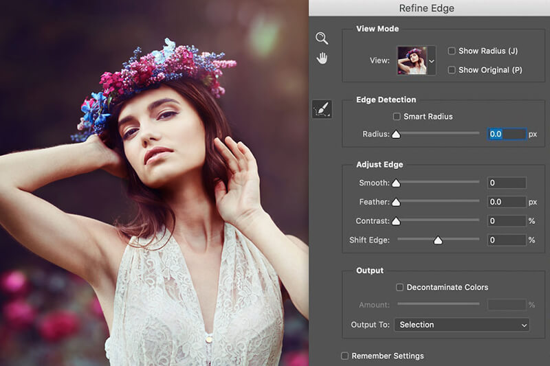Viewport: 550px width, 366px height.
Task: Click the Feather slider handle
Action: pyautogui.click(x=396, y=202)
